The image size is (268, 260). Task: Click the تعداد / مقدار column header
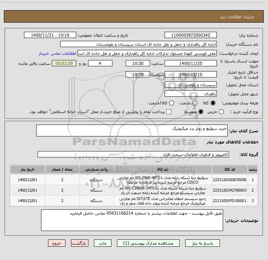[x=62, y=170]
